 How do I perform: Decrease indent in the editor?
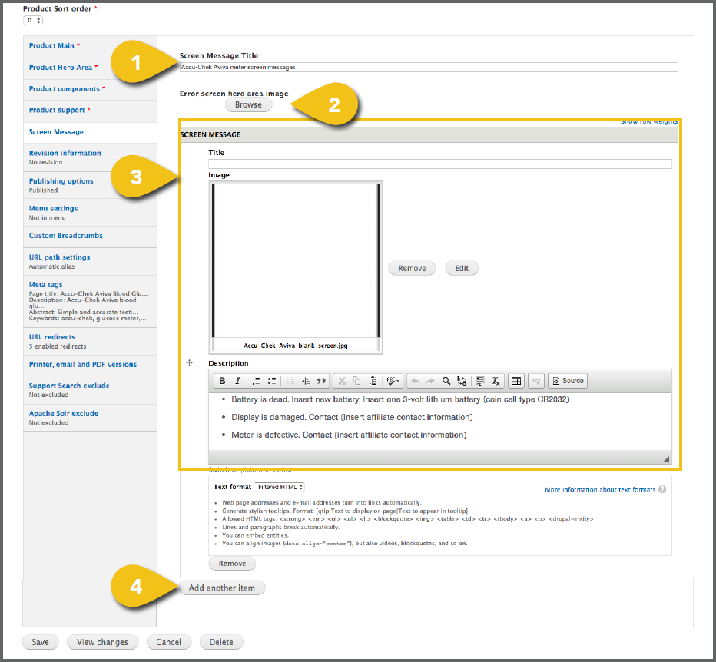290,381
